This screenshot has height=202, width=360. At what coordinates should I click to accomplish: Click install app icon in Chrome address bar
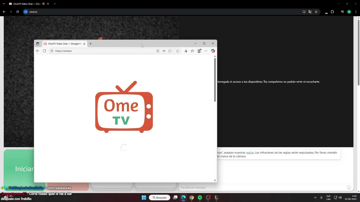[304, 12]
